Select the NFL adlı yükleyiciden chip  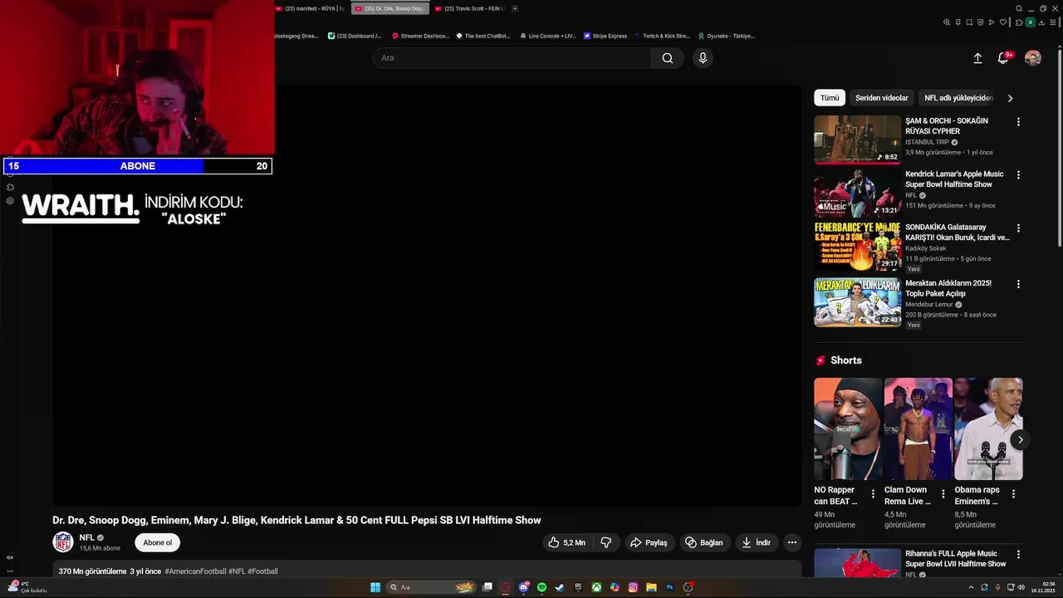click(x=958, y=98)
